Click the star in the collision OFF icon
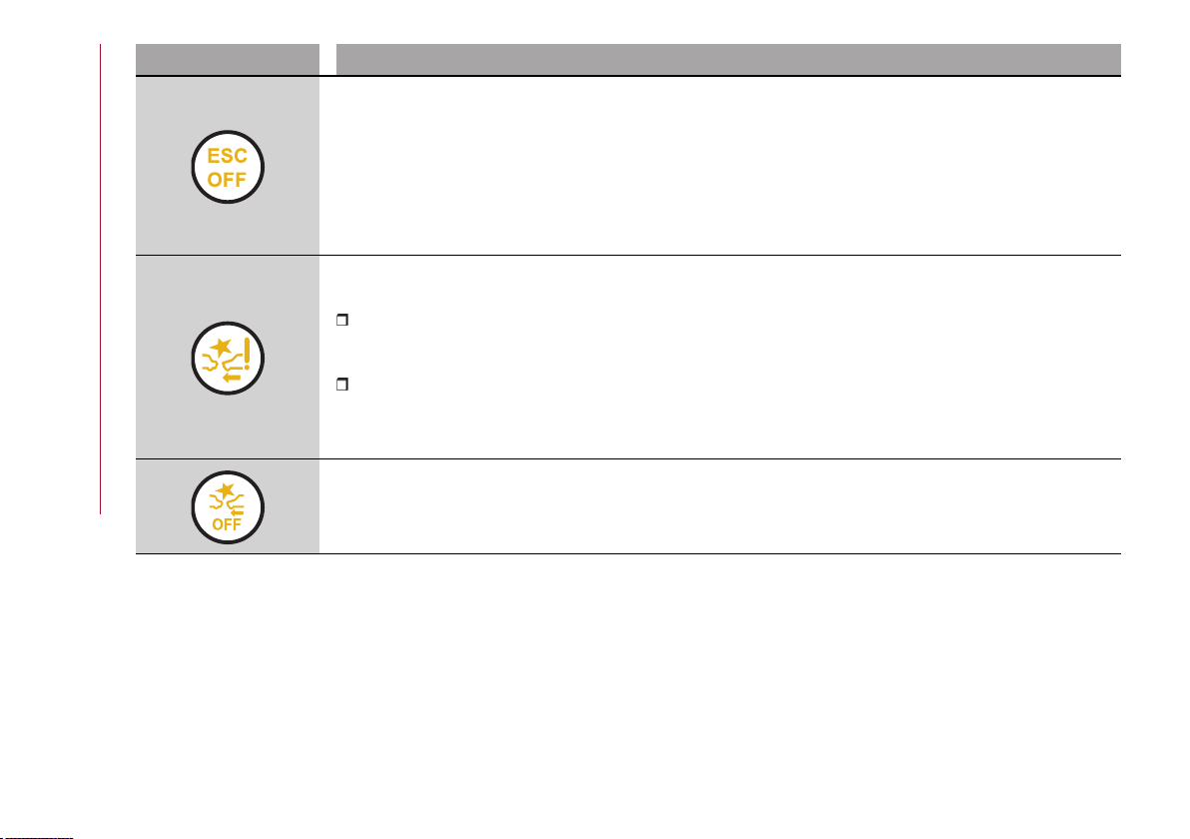The width and height of the screenshot is (1190, 839). coord(225,490)
